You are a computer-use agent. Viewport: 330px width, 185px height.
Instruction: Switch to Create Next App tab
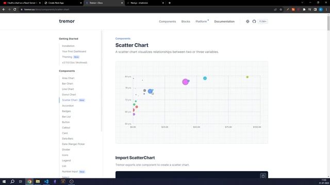coord(63,3)
